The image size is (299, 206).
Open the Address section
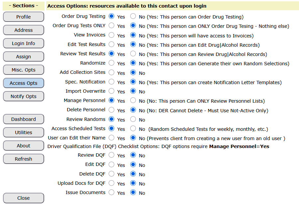[24, 30]
